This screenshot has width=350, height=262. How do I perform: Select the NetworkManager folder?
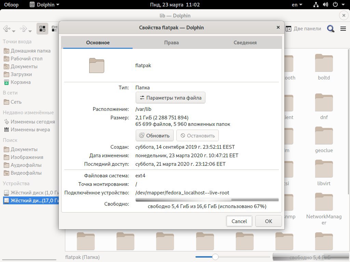(324, 209)
